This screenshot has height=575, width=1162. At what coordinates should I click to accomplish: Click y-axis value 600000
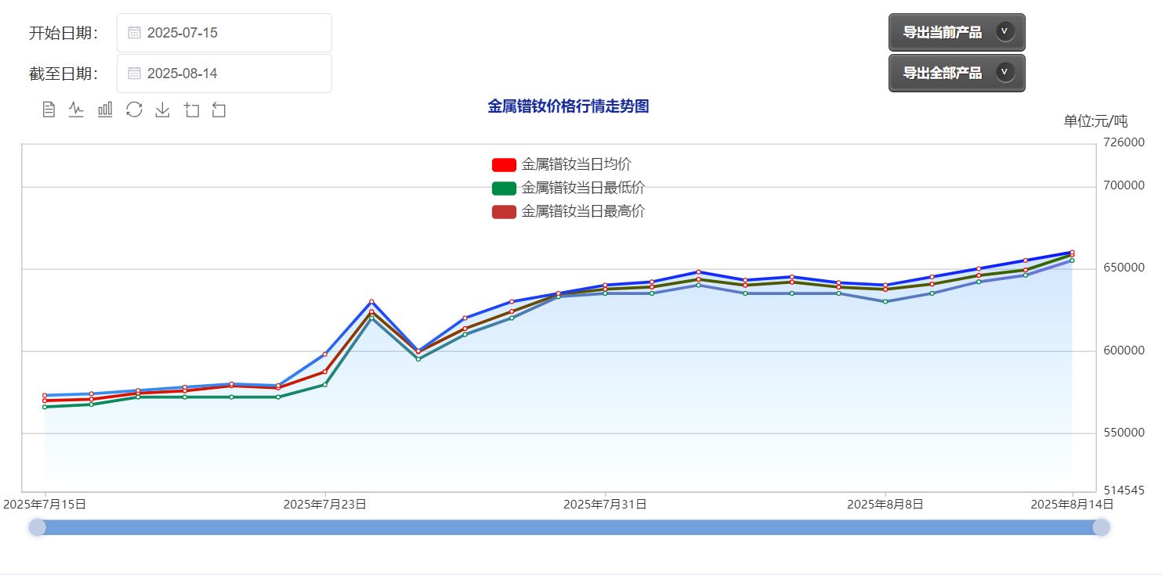click(x=1123, y=350)
